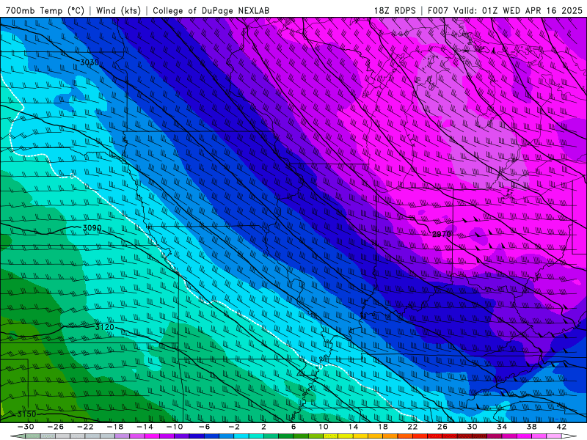587x440 pixels.
Task: Click the 3120 height contour label
Action: tap(104, 327)
